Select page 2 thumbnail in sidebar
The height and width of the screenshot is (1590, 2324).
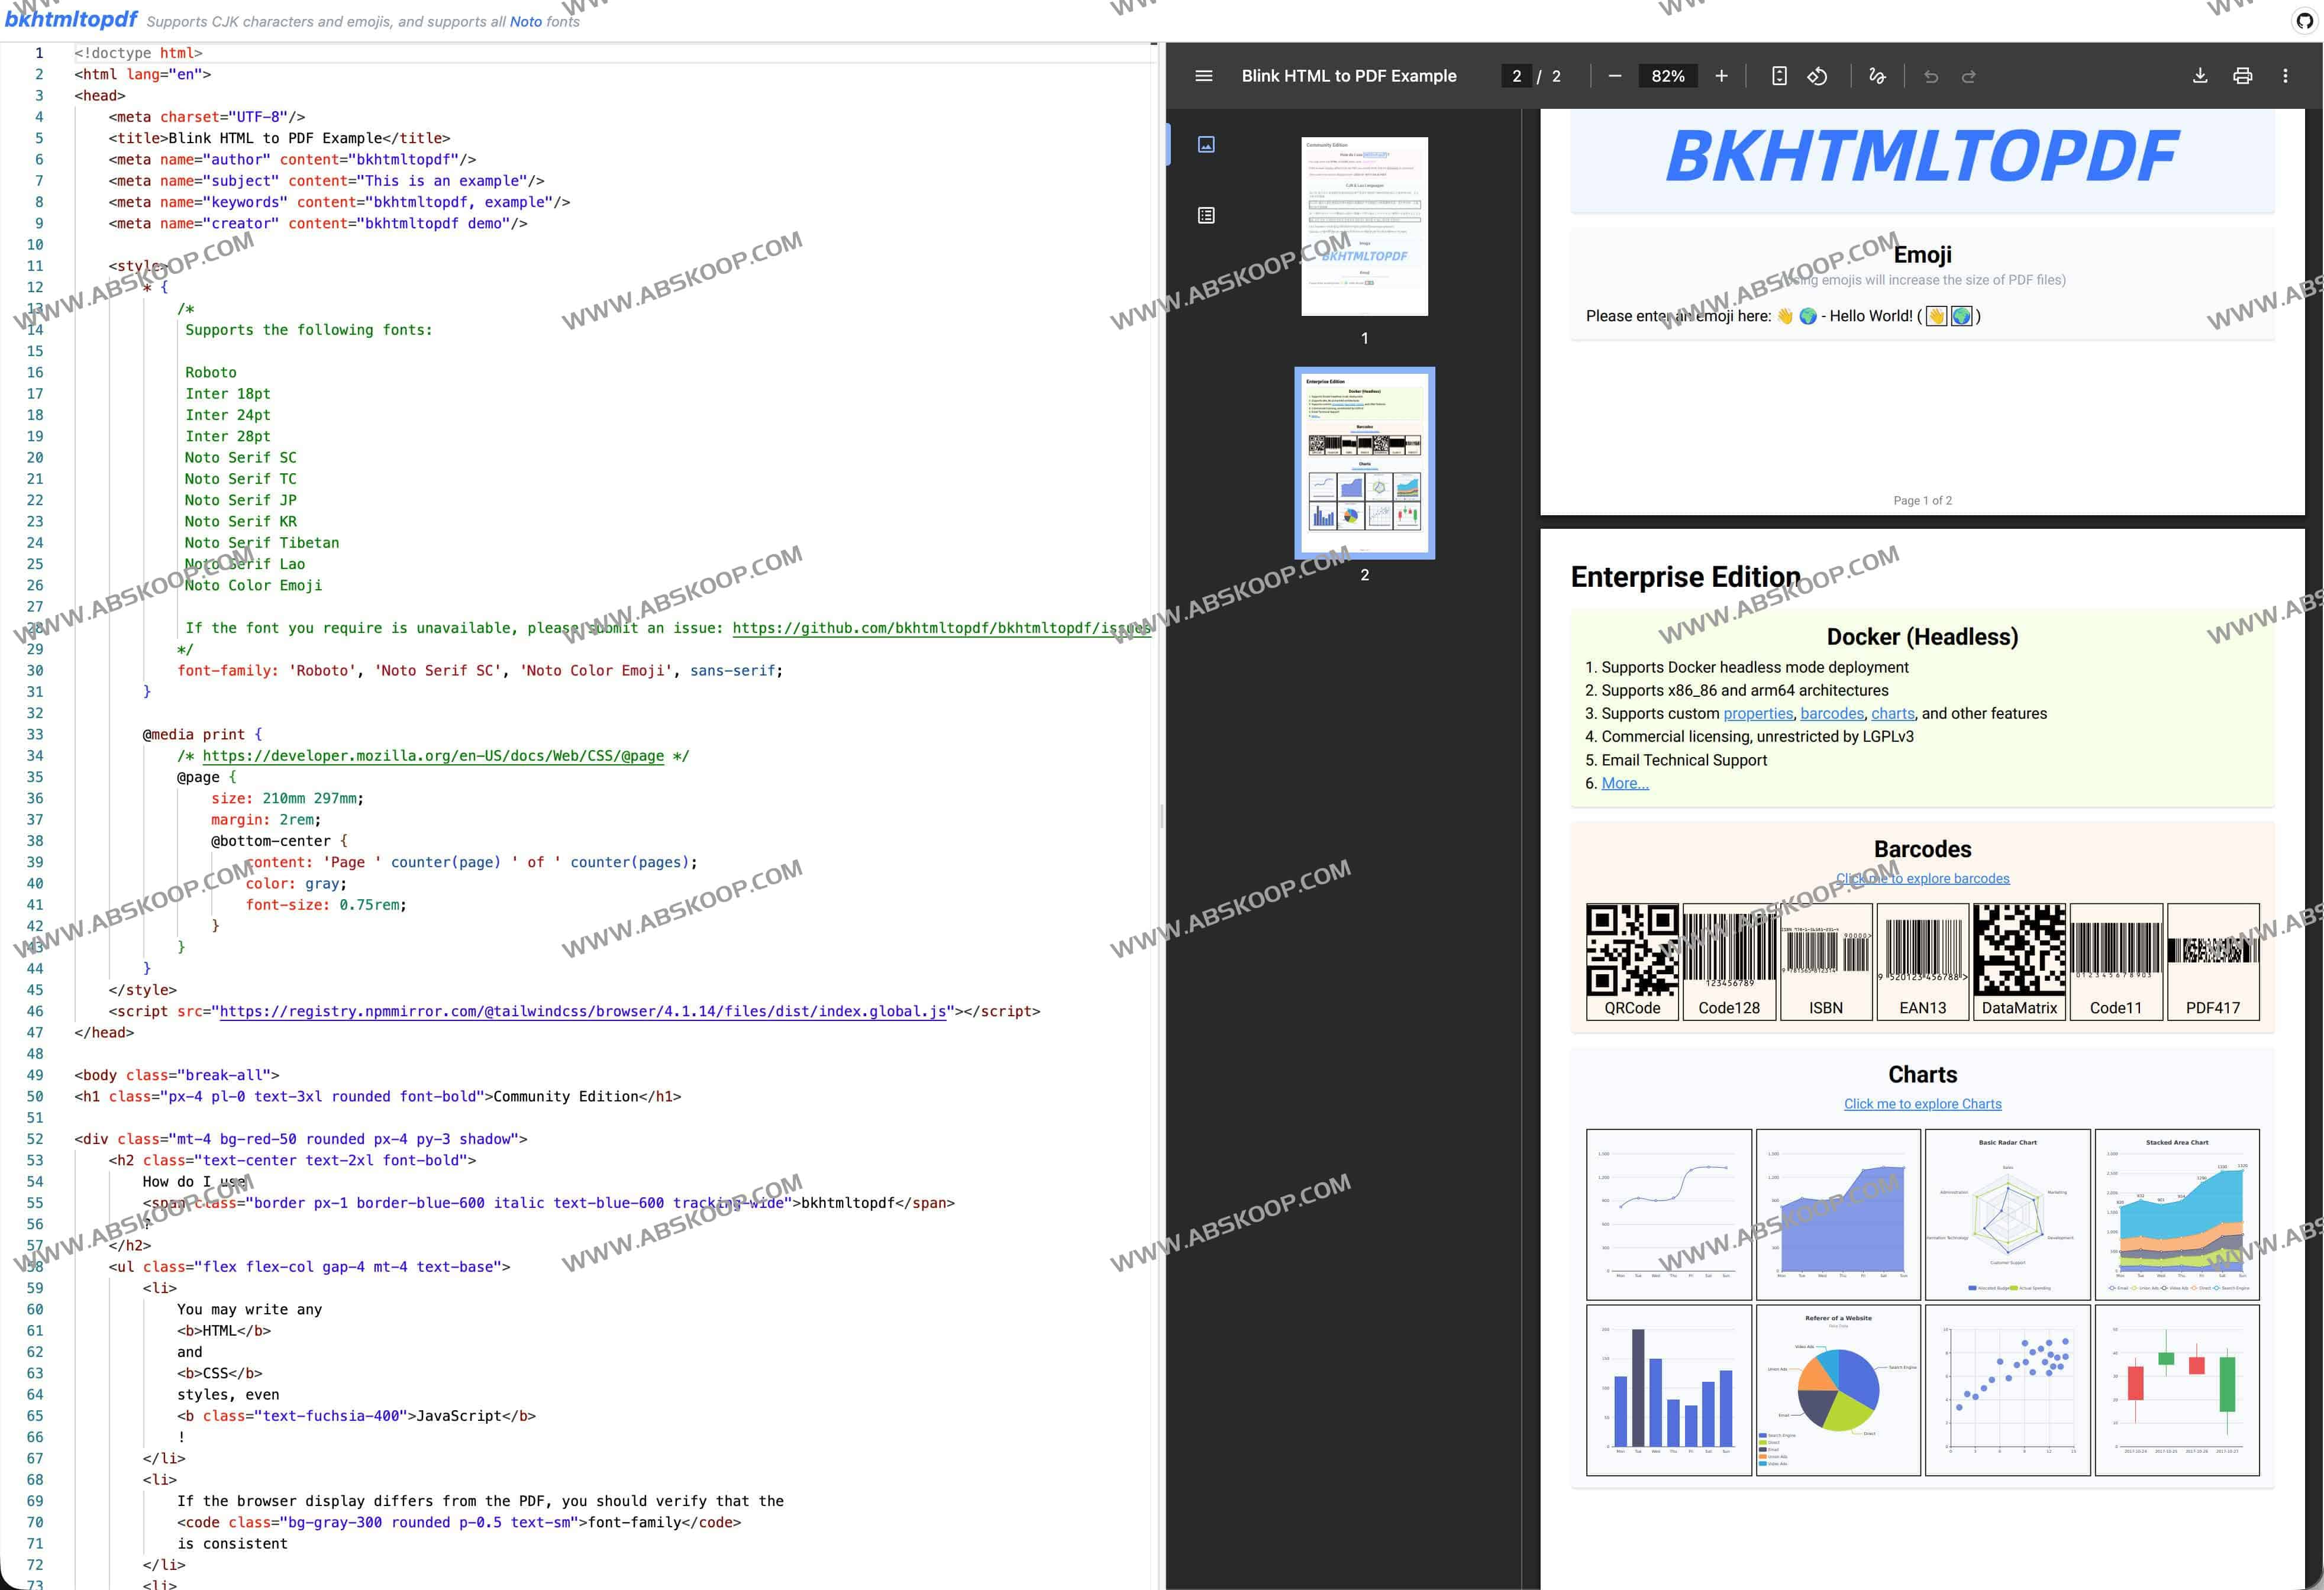pos(1365,462)
